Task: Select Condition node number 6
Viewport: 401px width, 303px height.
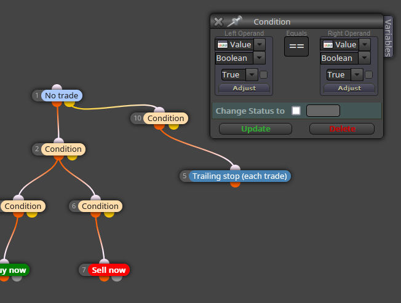Action: pyautogui.click(x=100, y=206)
